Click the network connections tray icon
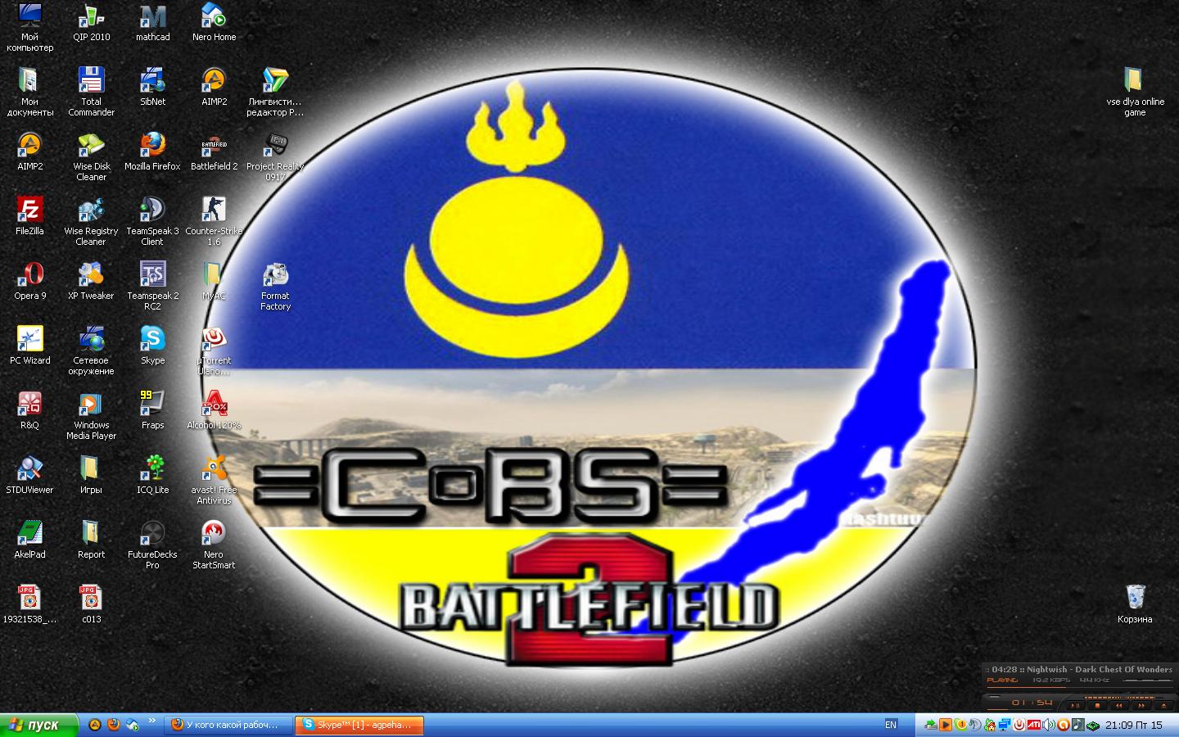 tap(1005, 725)
